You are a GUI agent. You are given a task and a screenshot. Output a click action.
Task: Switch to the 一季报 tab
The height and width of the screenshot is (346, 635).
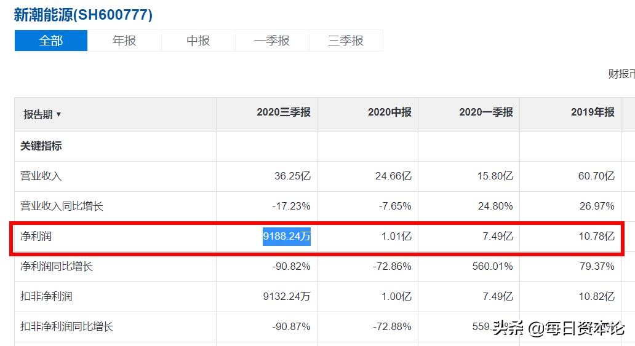[272, 41]
